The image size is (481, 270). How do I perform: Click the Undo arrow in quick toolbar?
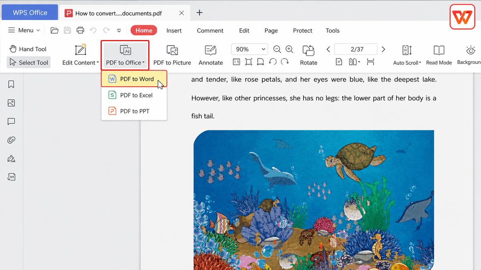click(x=93, y=30)
